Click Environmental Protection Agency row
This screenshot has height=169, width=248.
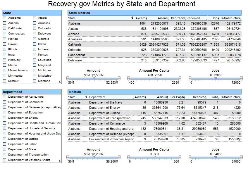coord(154,139)
